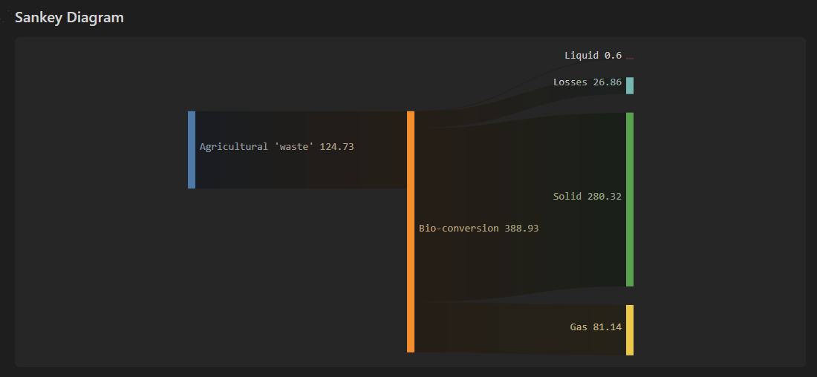Click the "Gas 81.14" label
Viewport: 817px width, 377px height.
[596, 327]
